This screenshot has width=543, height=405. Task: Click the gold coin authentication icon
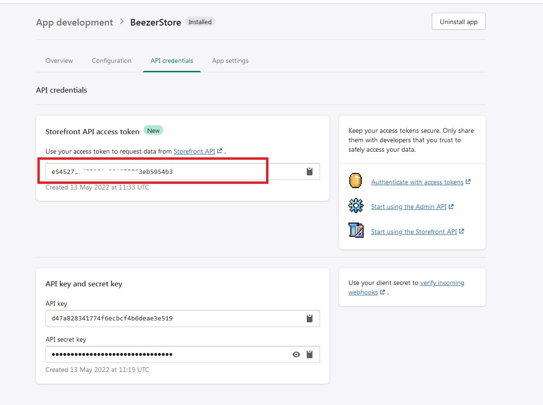click(356, 181)
